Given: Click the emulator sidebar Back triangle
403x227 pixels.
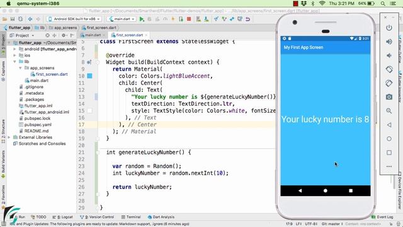Looking at the screenshot, I should (x=389, y=125).
